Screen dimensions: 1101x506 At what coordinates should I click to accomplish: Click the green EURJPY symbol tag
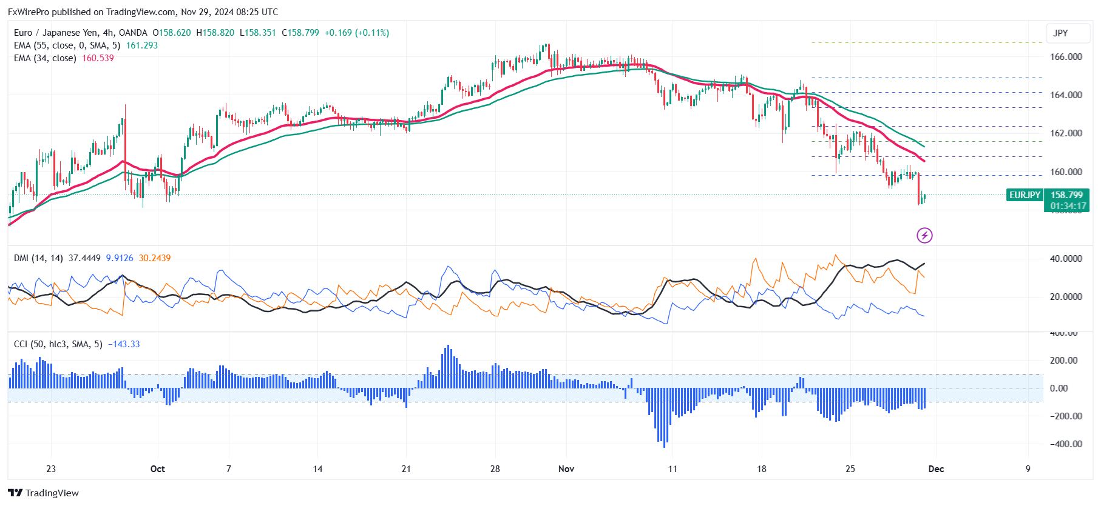point(1025,195)
